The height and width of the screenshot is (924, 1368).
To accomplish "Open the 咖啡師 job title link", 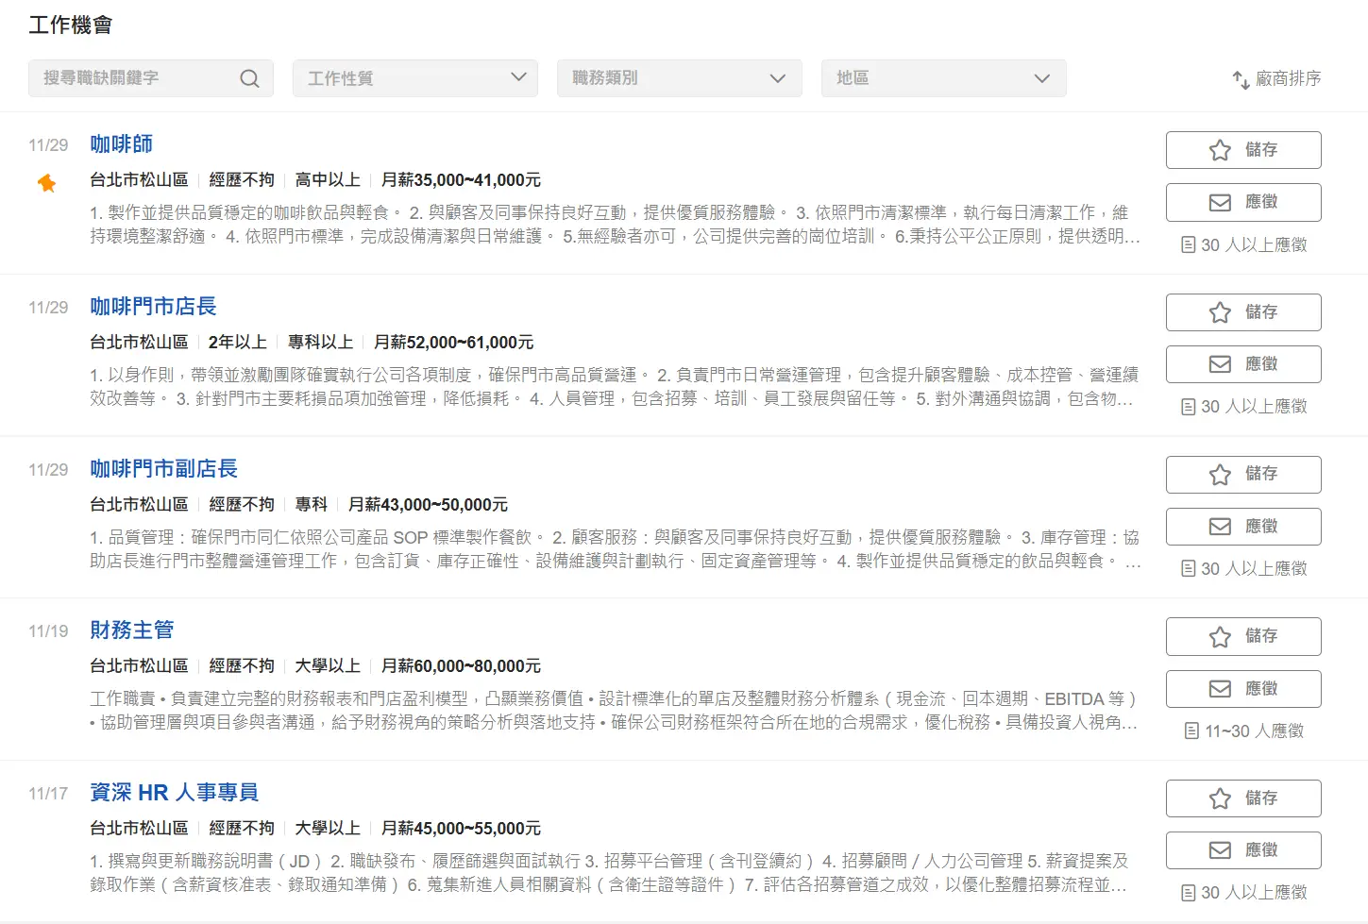I will [121, 144].
